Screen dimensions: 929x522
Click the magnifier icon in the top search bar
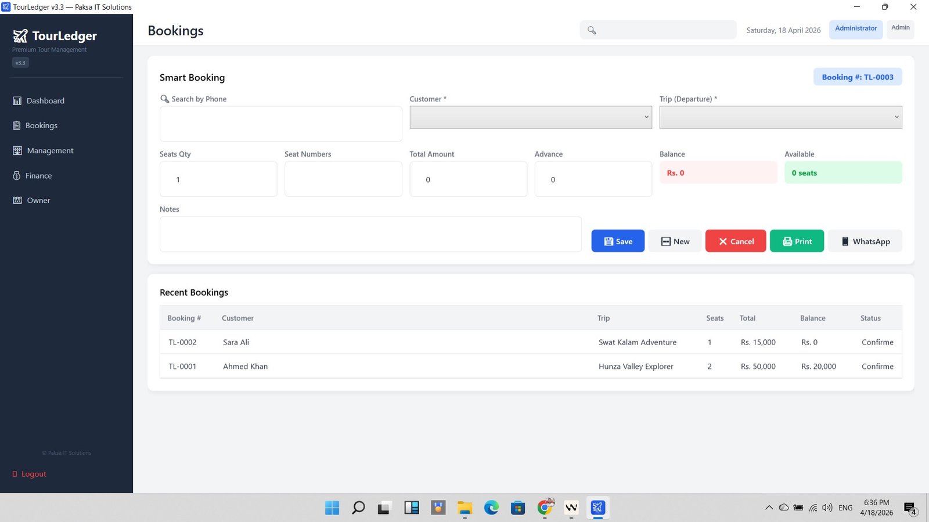click(592, 30)
